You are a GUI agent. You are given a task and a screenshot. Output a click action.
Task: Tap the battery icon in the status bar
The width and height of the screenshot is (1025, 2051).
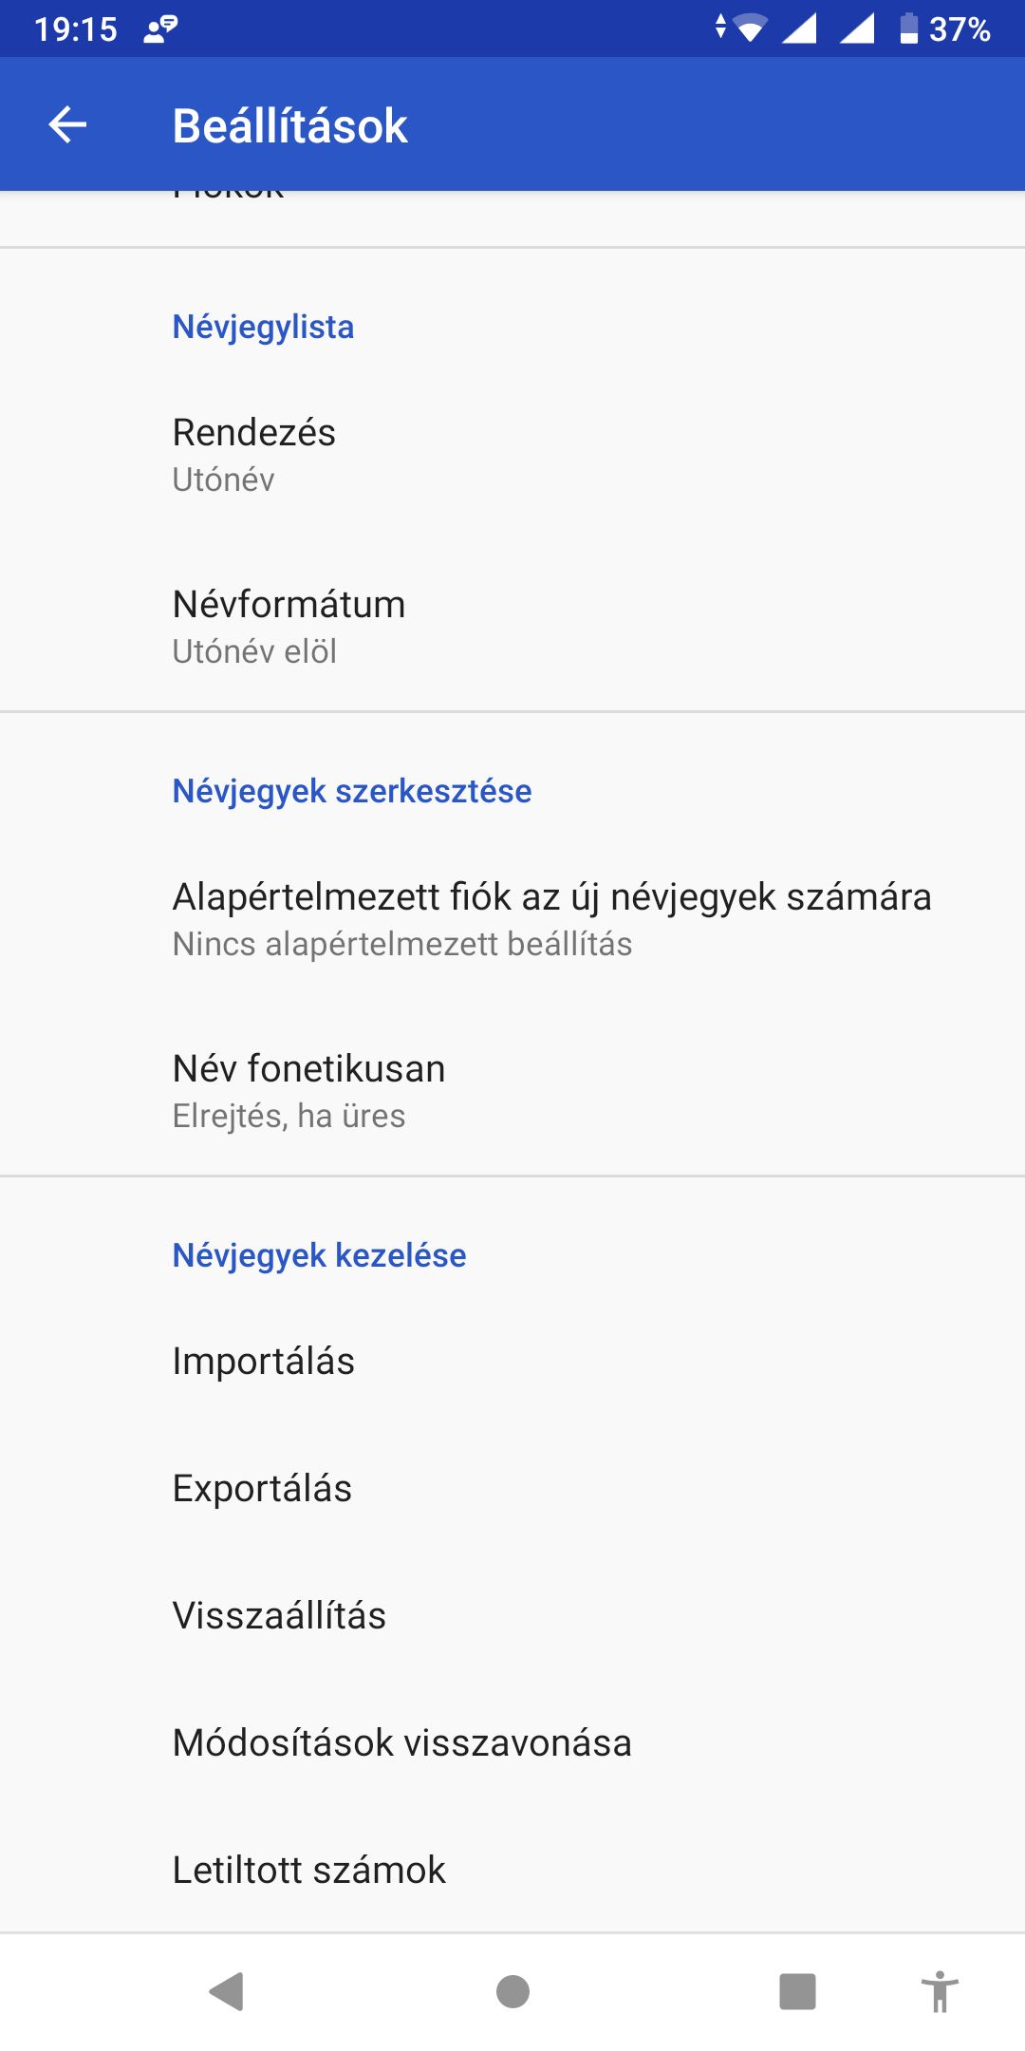[x=908, y=28]
